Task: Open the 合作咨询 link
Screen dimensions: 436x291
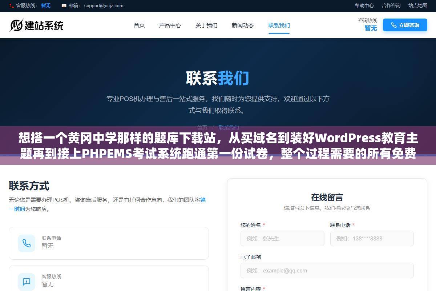Action: 391,5
